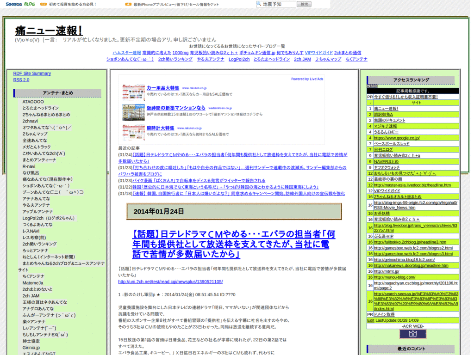474x355 pixels.
Task: Open the カー用品大特集 ad thumbnail
Action: (133, 92)
